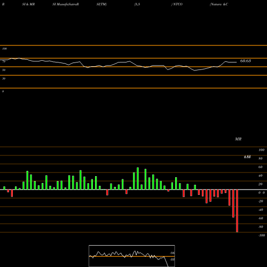Click the "SI MunafaSutraR" header label
Screen dimensions: 267x267
tap(66, 4)
